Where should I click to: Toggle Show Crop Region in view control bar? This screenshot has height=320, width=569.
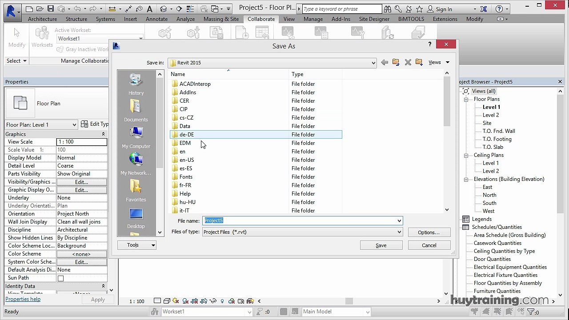click(204, 301)
